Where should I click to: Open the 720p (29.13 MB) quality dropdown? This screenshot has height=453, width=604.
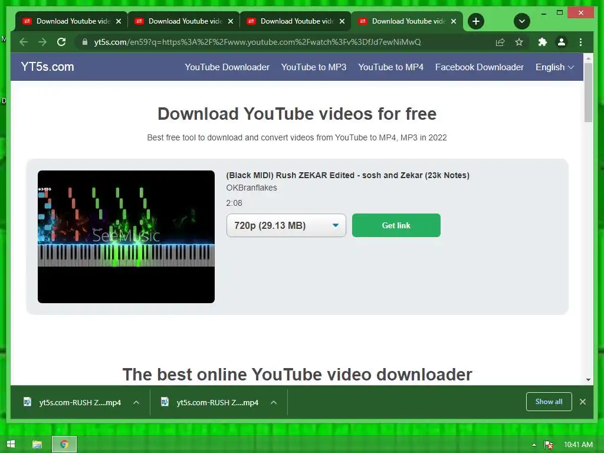point(286,225)
